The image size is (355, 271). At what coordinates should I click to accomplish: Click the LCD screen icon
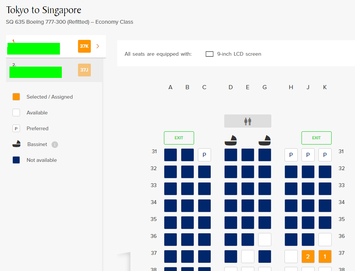pos(210,54)
